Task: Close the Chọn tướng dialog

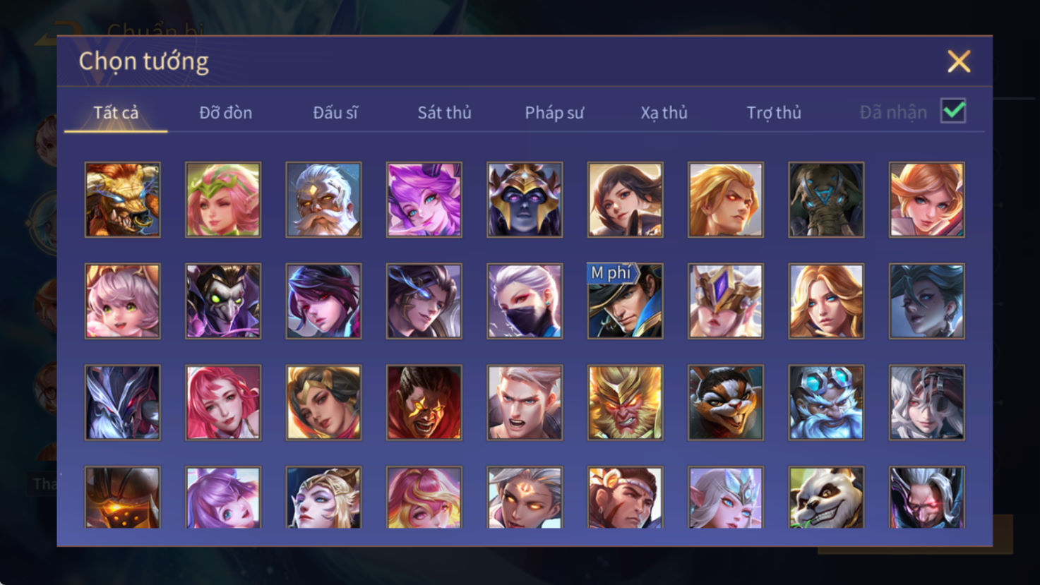Action: 959,61
